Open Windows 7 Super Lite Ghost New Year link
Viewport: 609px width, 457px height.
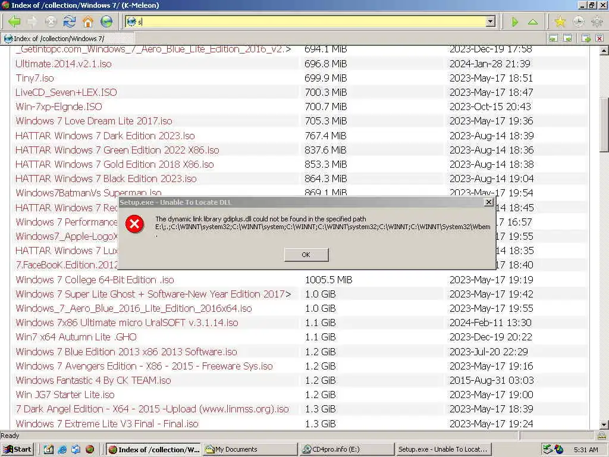153,294
